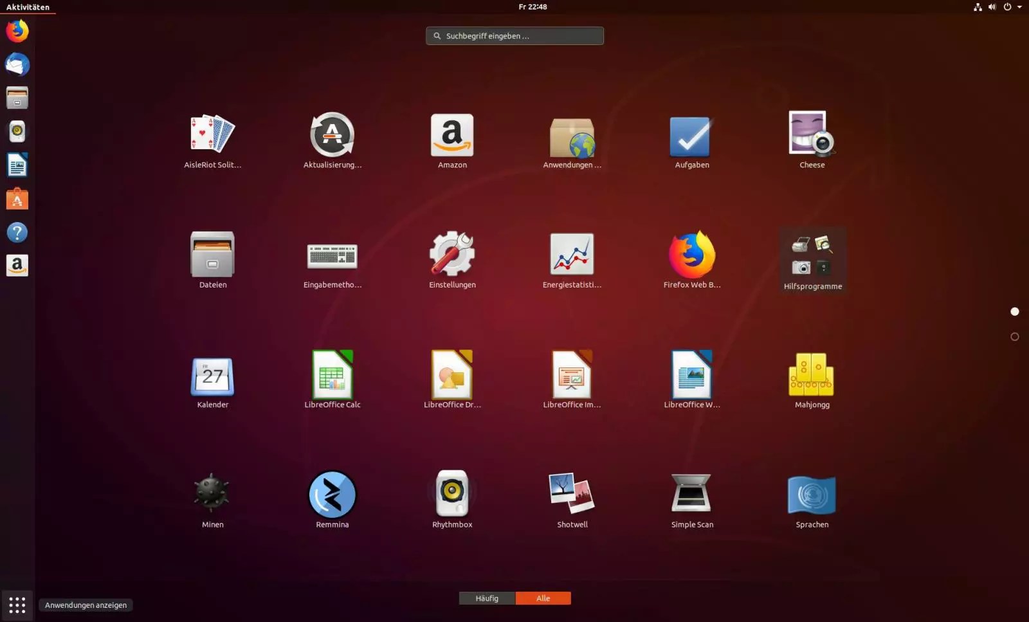The image size is (1029, 622).
Task: Open Firefox from the left dock
Action: coord(17,31)
